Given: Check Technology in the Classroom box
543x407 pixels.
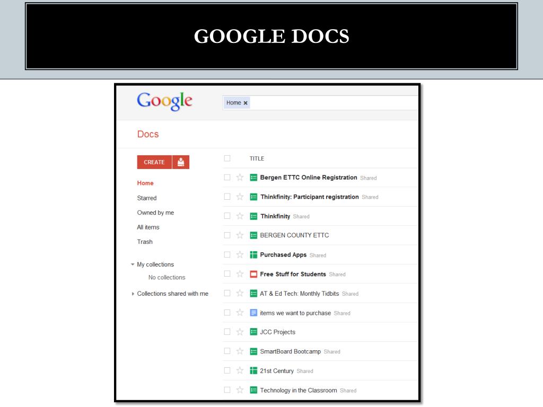Looking at the screenshot, I should pyautogui.click(x=227, y=390).
